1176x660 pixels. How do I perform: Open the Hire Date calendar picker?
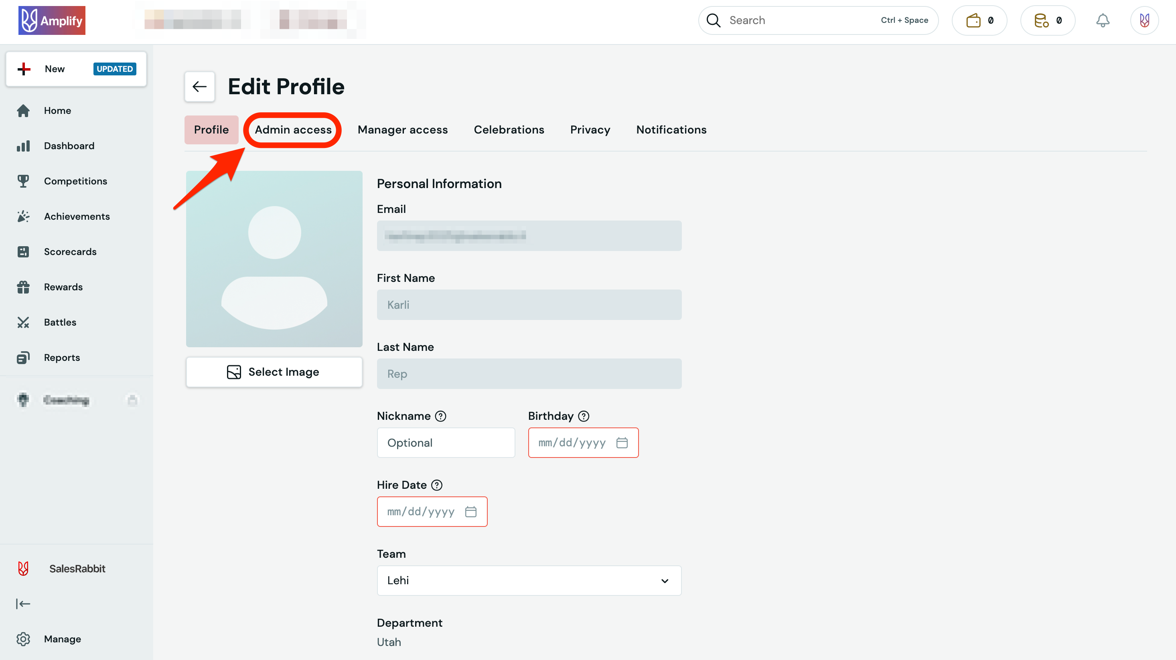471,511
